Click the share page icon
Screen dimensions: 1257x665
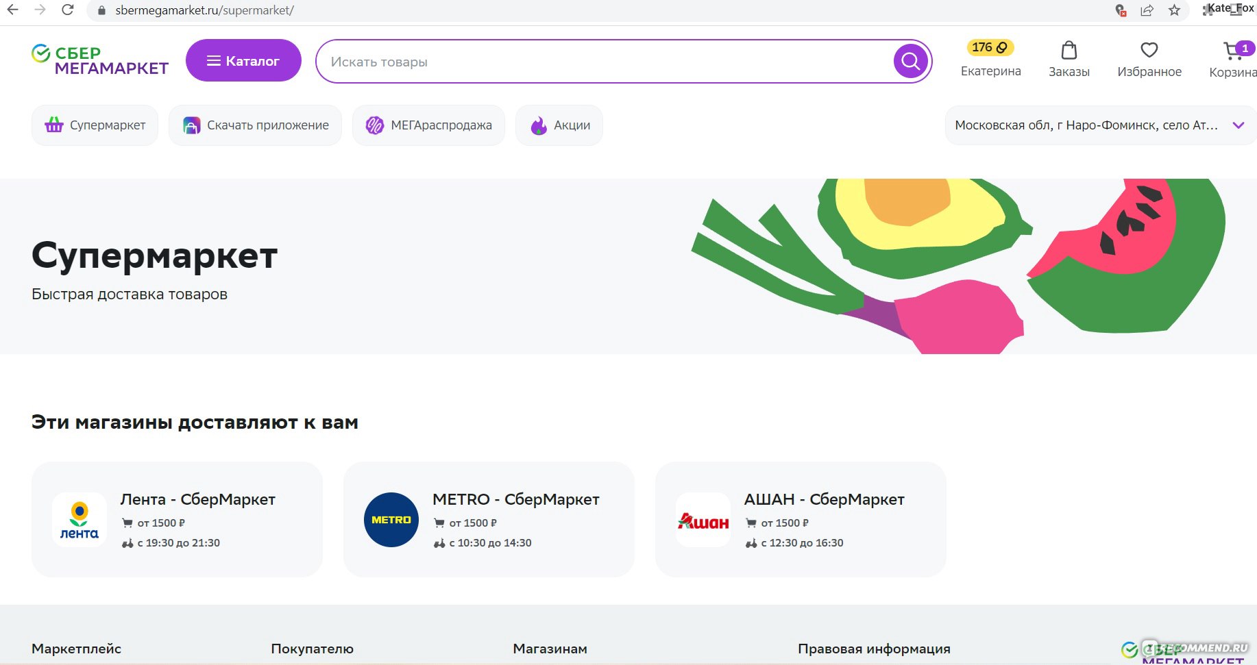click(x=1147, y=10)
